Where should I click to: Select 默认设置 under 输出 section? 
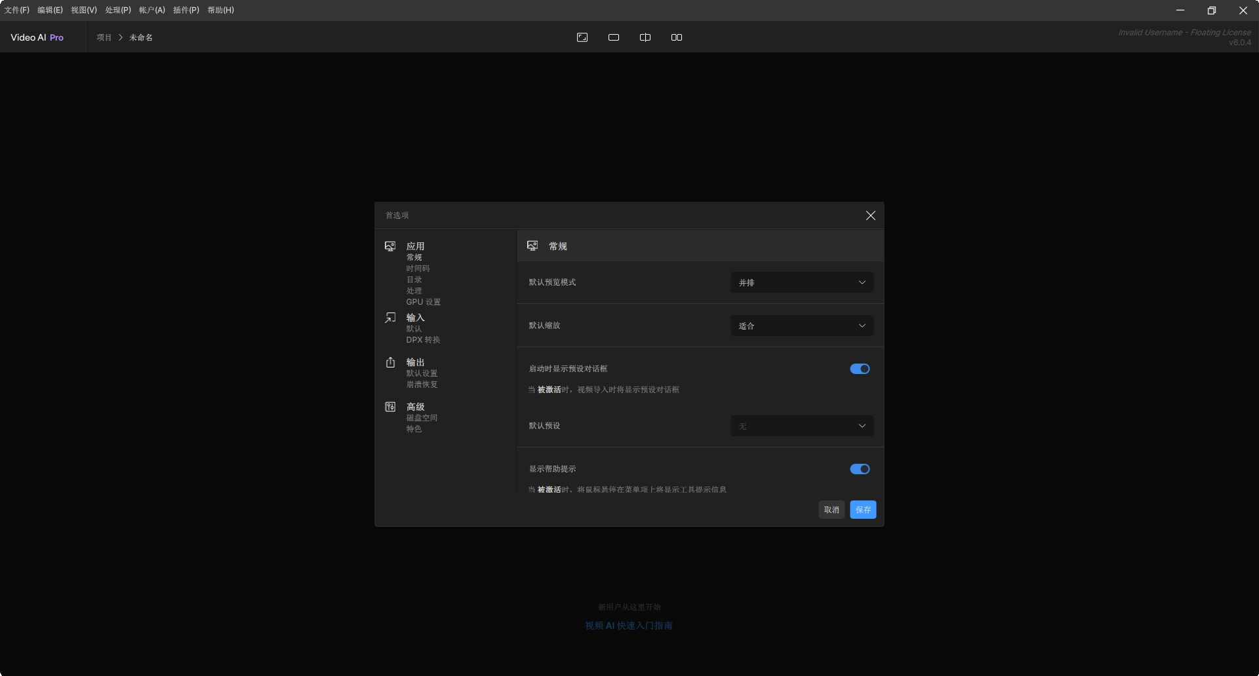point(422,373)
